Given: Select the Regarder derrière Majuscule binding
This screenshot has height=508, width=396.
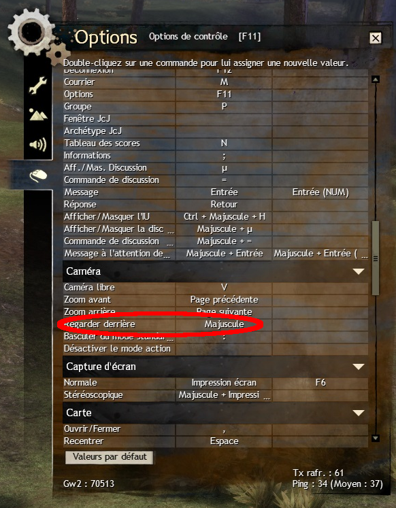Looking at the screenshot, I should pyautogui.click(x=224, y=324).
